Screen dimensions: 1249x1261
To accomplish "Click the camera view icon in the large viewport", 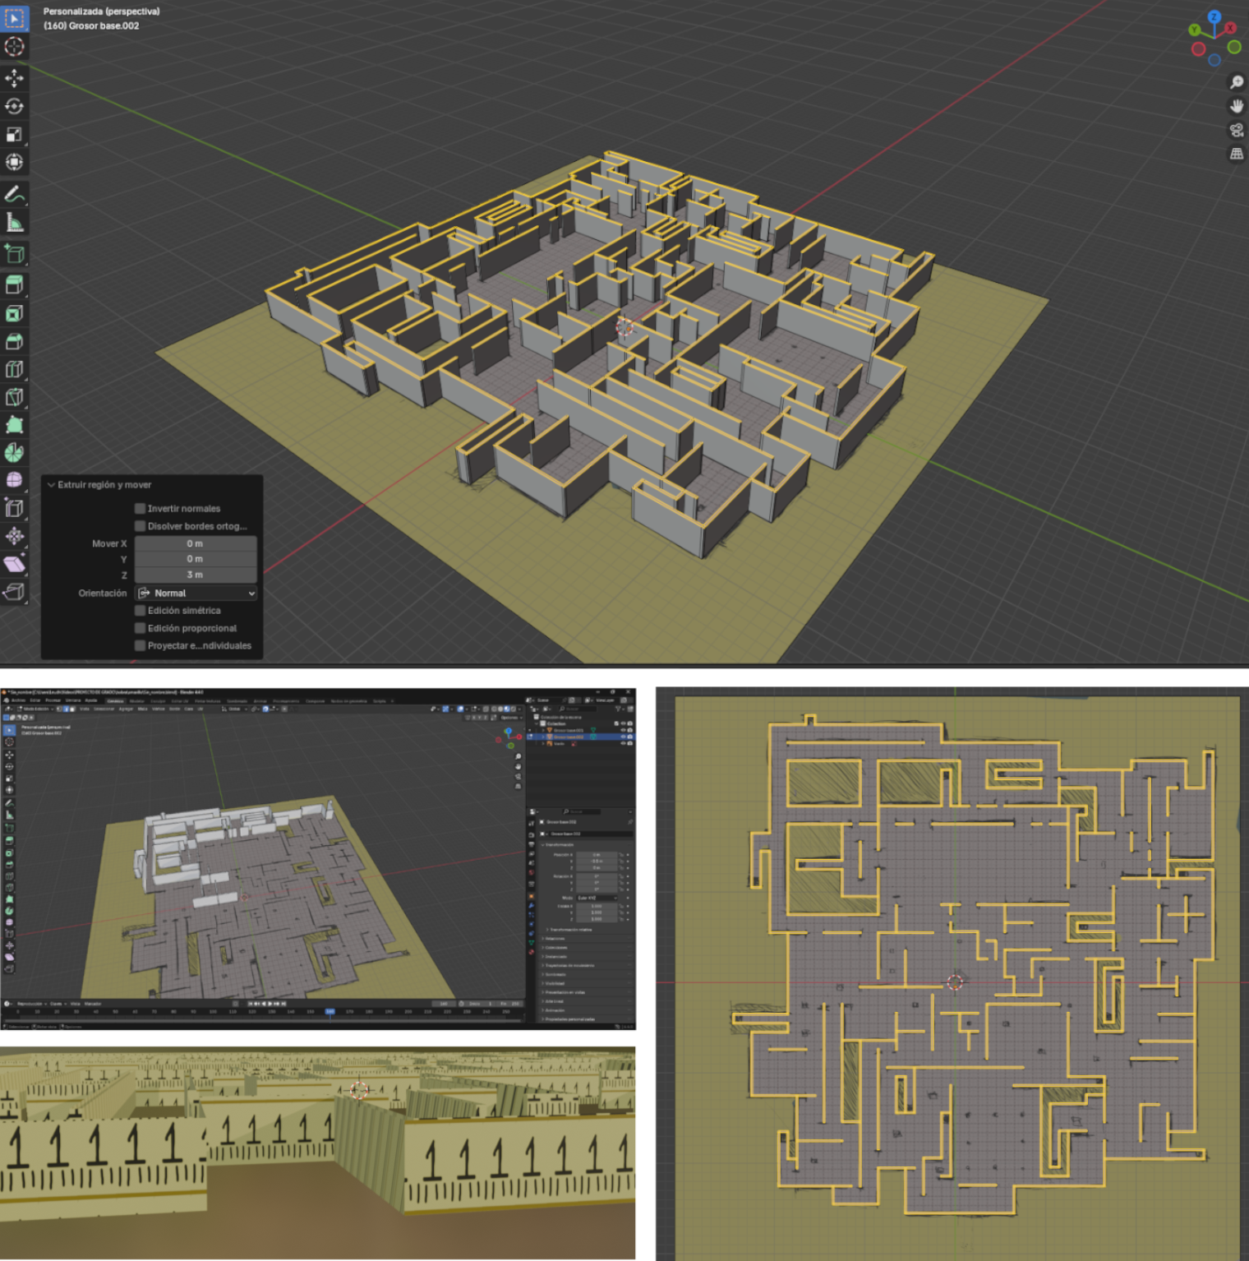I will [x=1236, y=130].
